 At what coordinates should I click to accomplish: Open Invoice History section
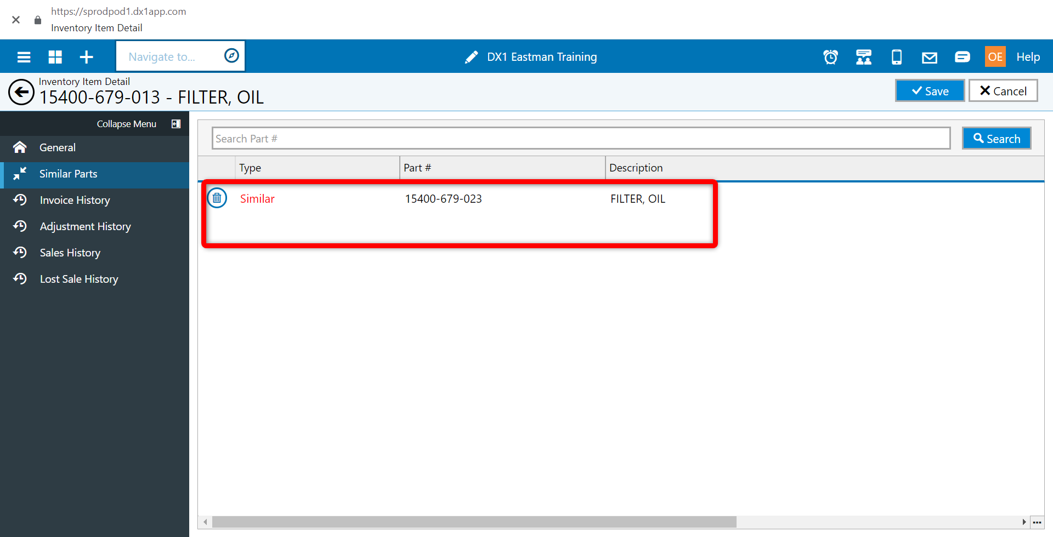(x=94, y=200)
